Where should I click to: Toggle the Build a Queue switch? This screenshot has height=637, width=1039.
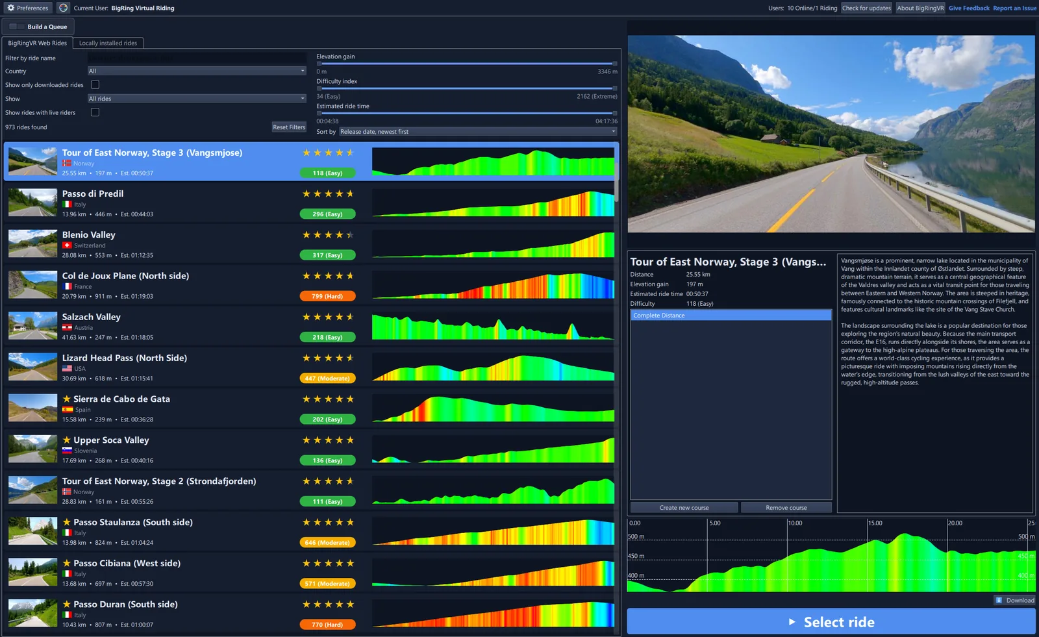tap(17, 27)
